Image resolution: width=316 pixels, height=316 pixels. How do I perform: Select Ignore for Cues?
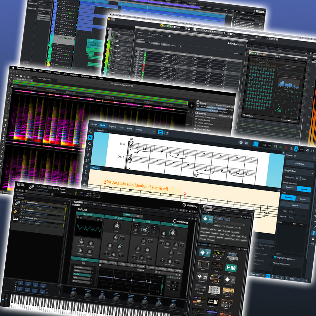[x=303, y=199]
